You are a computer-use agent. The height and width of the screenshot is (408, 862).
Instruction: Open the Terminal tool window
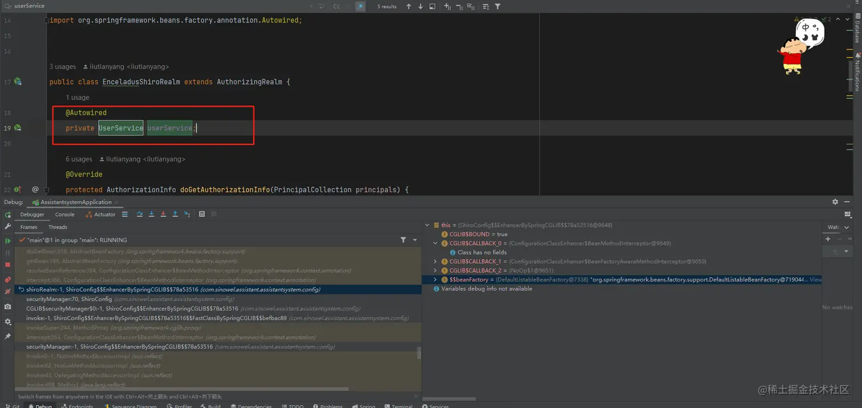[398, 406]
